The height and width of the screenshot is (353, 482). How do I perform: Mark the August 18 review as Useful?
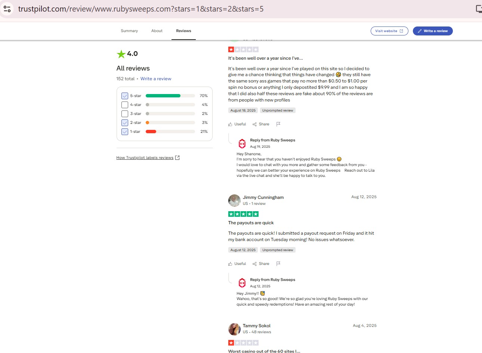(x=237, y=124)
